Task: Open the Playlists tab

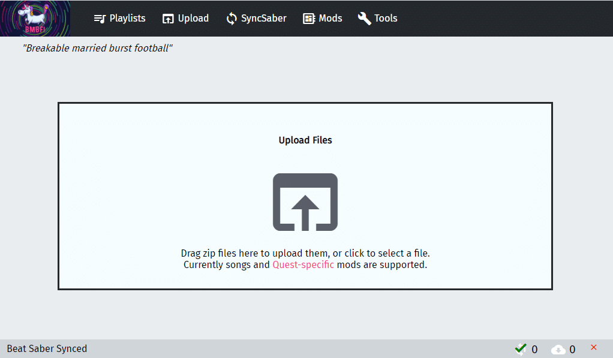Action: tap(119, 19)
